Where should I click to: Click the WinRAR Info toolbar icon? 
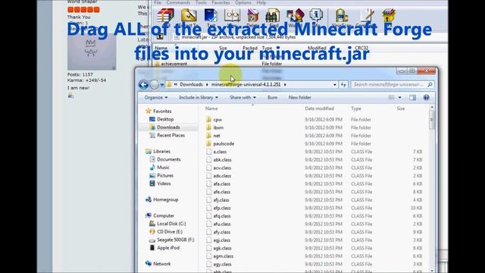(316, 15)
